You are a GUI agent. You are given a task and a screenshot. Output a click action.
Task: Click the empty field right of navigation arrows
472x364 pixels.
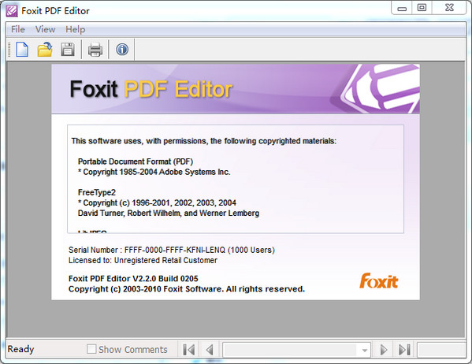point(441,350)
